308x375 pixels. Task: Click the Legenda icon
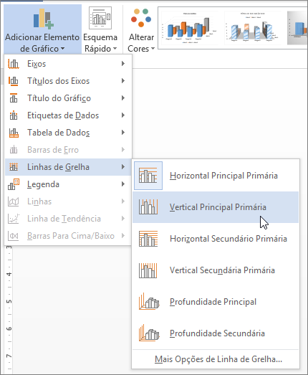(14, 184)
